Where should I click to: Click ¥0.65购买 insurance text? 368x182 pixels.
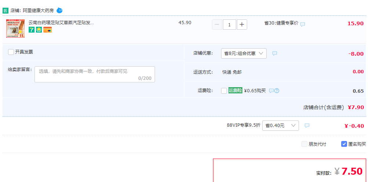click(x=255, y=90)
